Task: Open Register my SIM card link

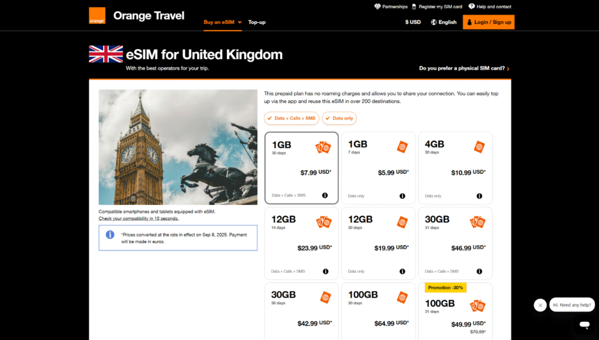Action: click(x=437, y=6)
